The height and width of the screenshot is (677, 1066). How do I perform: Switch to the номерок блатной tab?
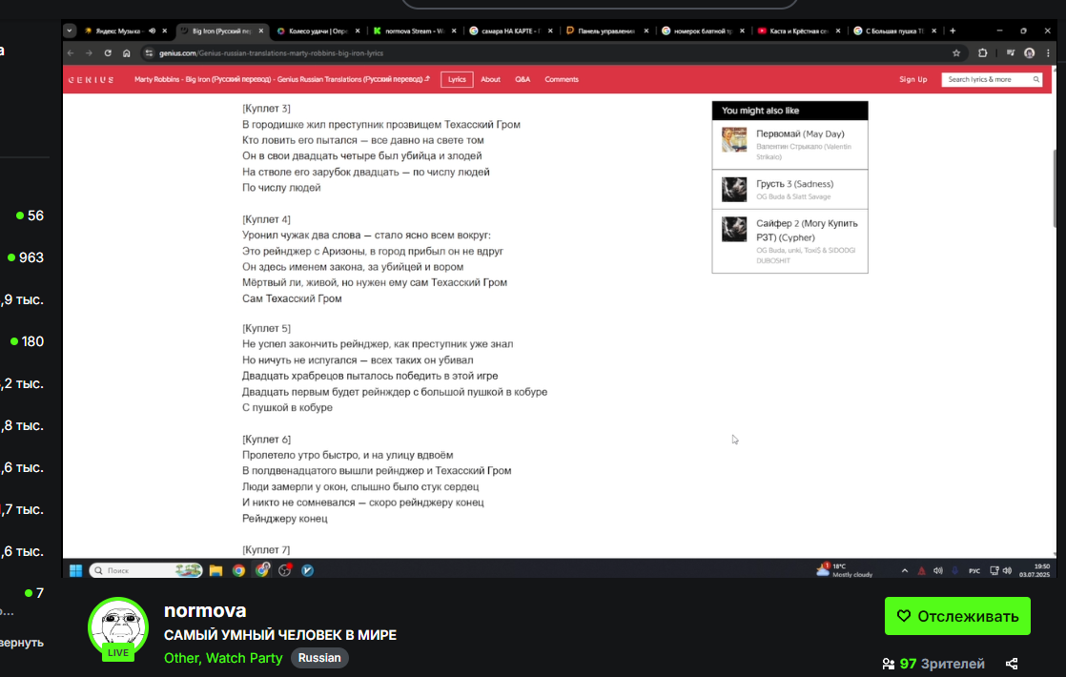point(703,31)
